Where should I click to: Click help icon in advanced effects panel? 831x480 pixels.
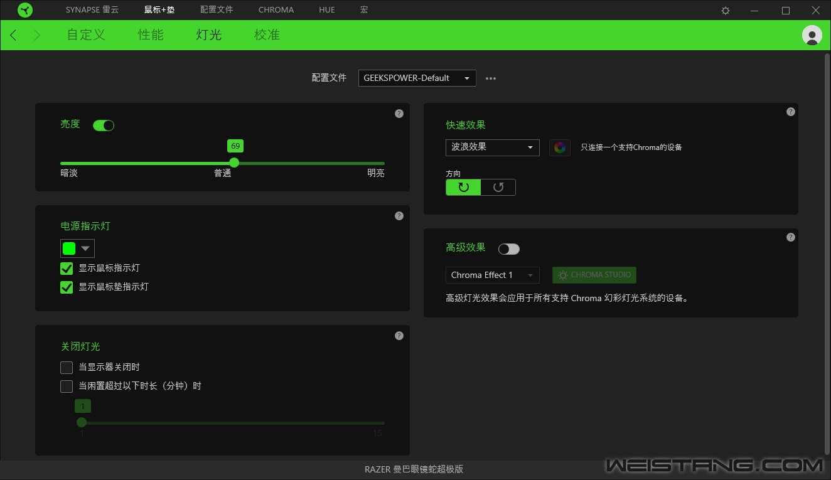791,237
